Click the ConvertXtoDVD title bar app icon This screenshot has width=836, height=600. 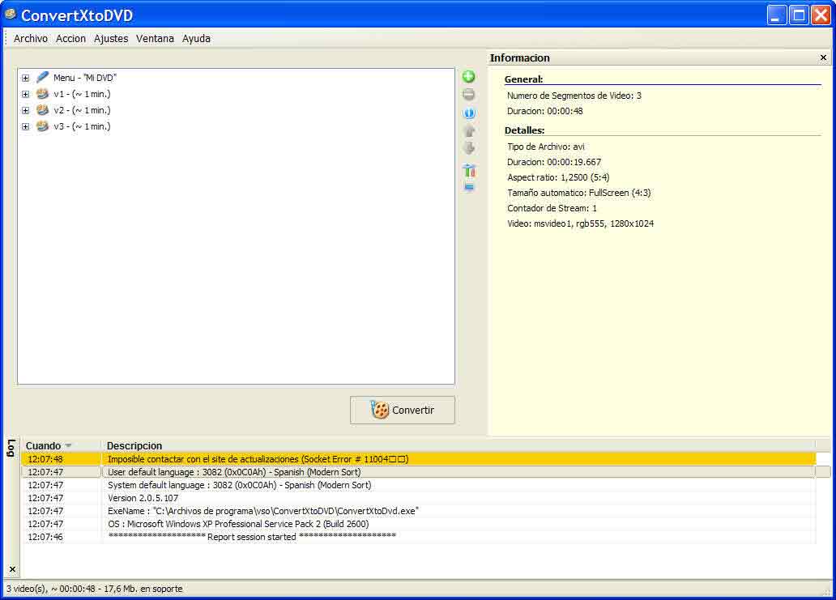[x=11, y=14]
